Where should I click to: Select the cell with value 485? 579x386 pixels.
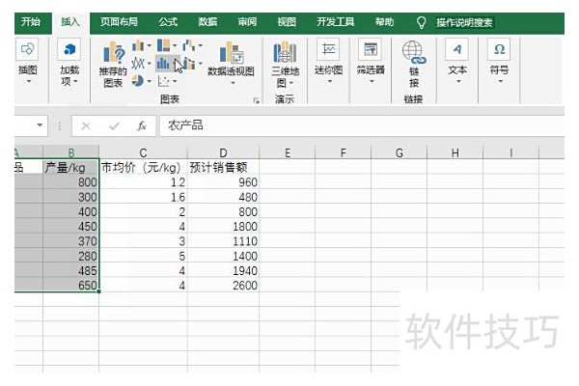[x=70, y=270]
